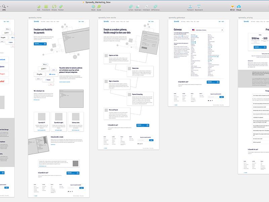Click the Transform icon
Screen dimensions: 269x202
click(45, 6)
